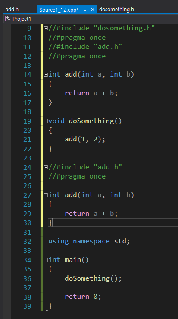Click line number 32
The height and width of the screenshot is (319, 178).
tap(27, 242)
